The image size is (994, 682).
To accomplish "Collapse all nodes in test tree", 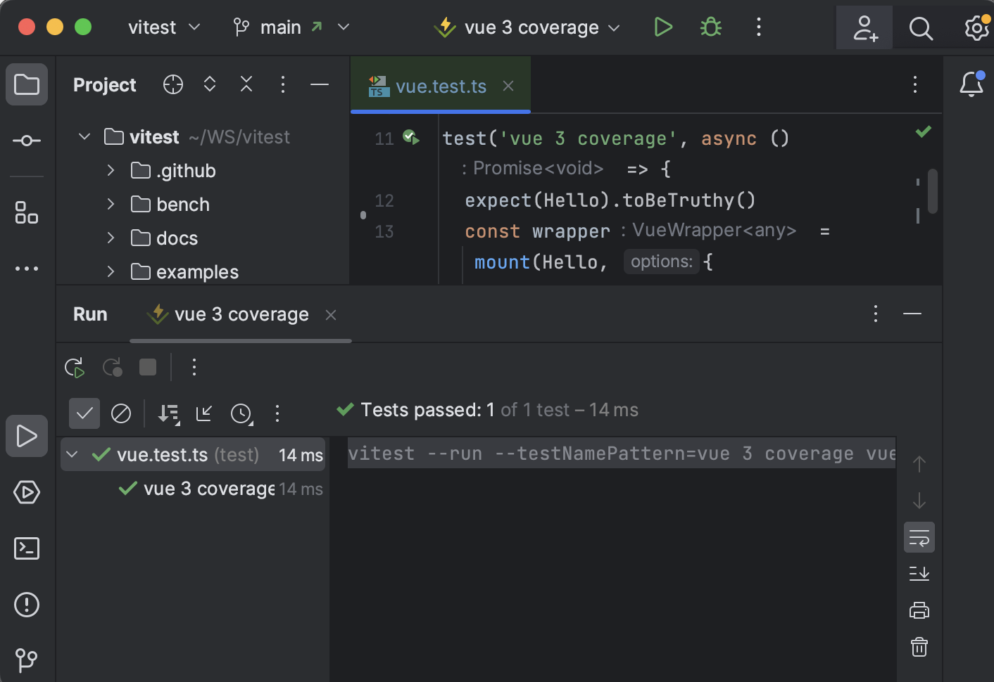I will point(203,413).
